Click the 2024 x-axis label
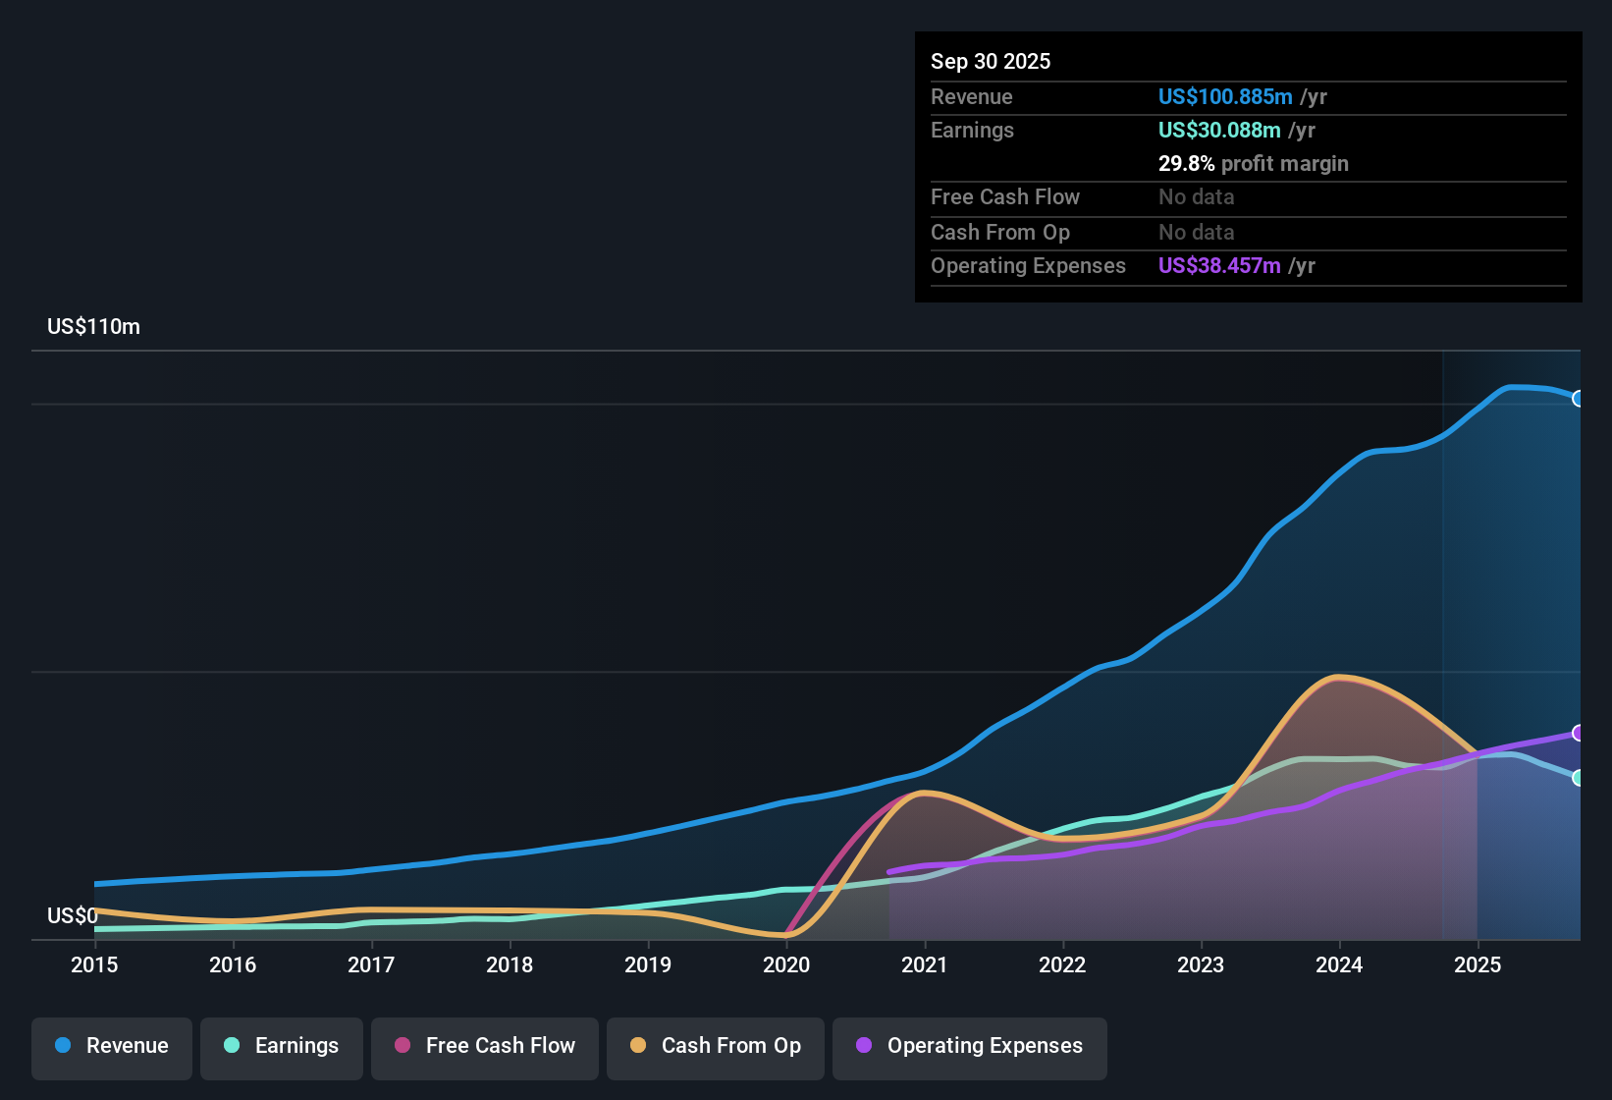Image resolution: width=1612 pixels, height=1100 pixels. point(1339,964)
